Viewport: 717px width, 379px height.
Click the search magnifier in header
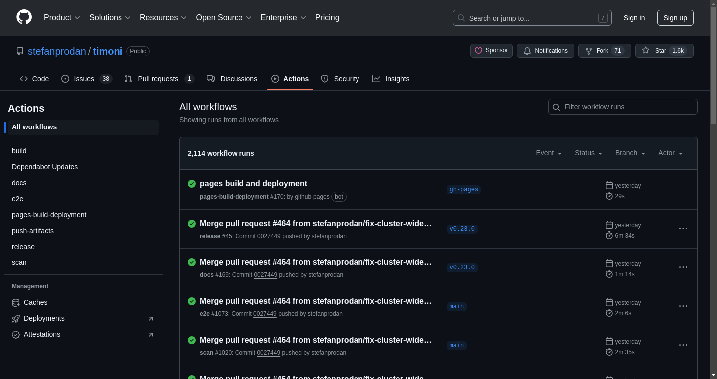[461, 18]
